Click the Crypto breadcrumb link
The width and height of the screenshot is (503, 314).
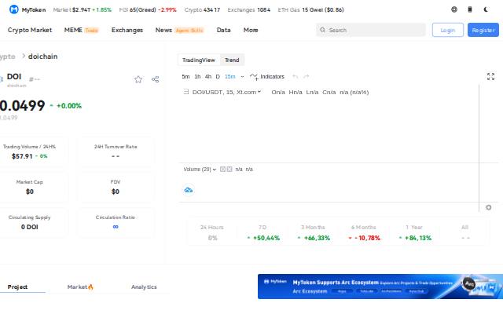(7, 57)
